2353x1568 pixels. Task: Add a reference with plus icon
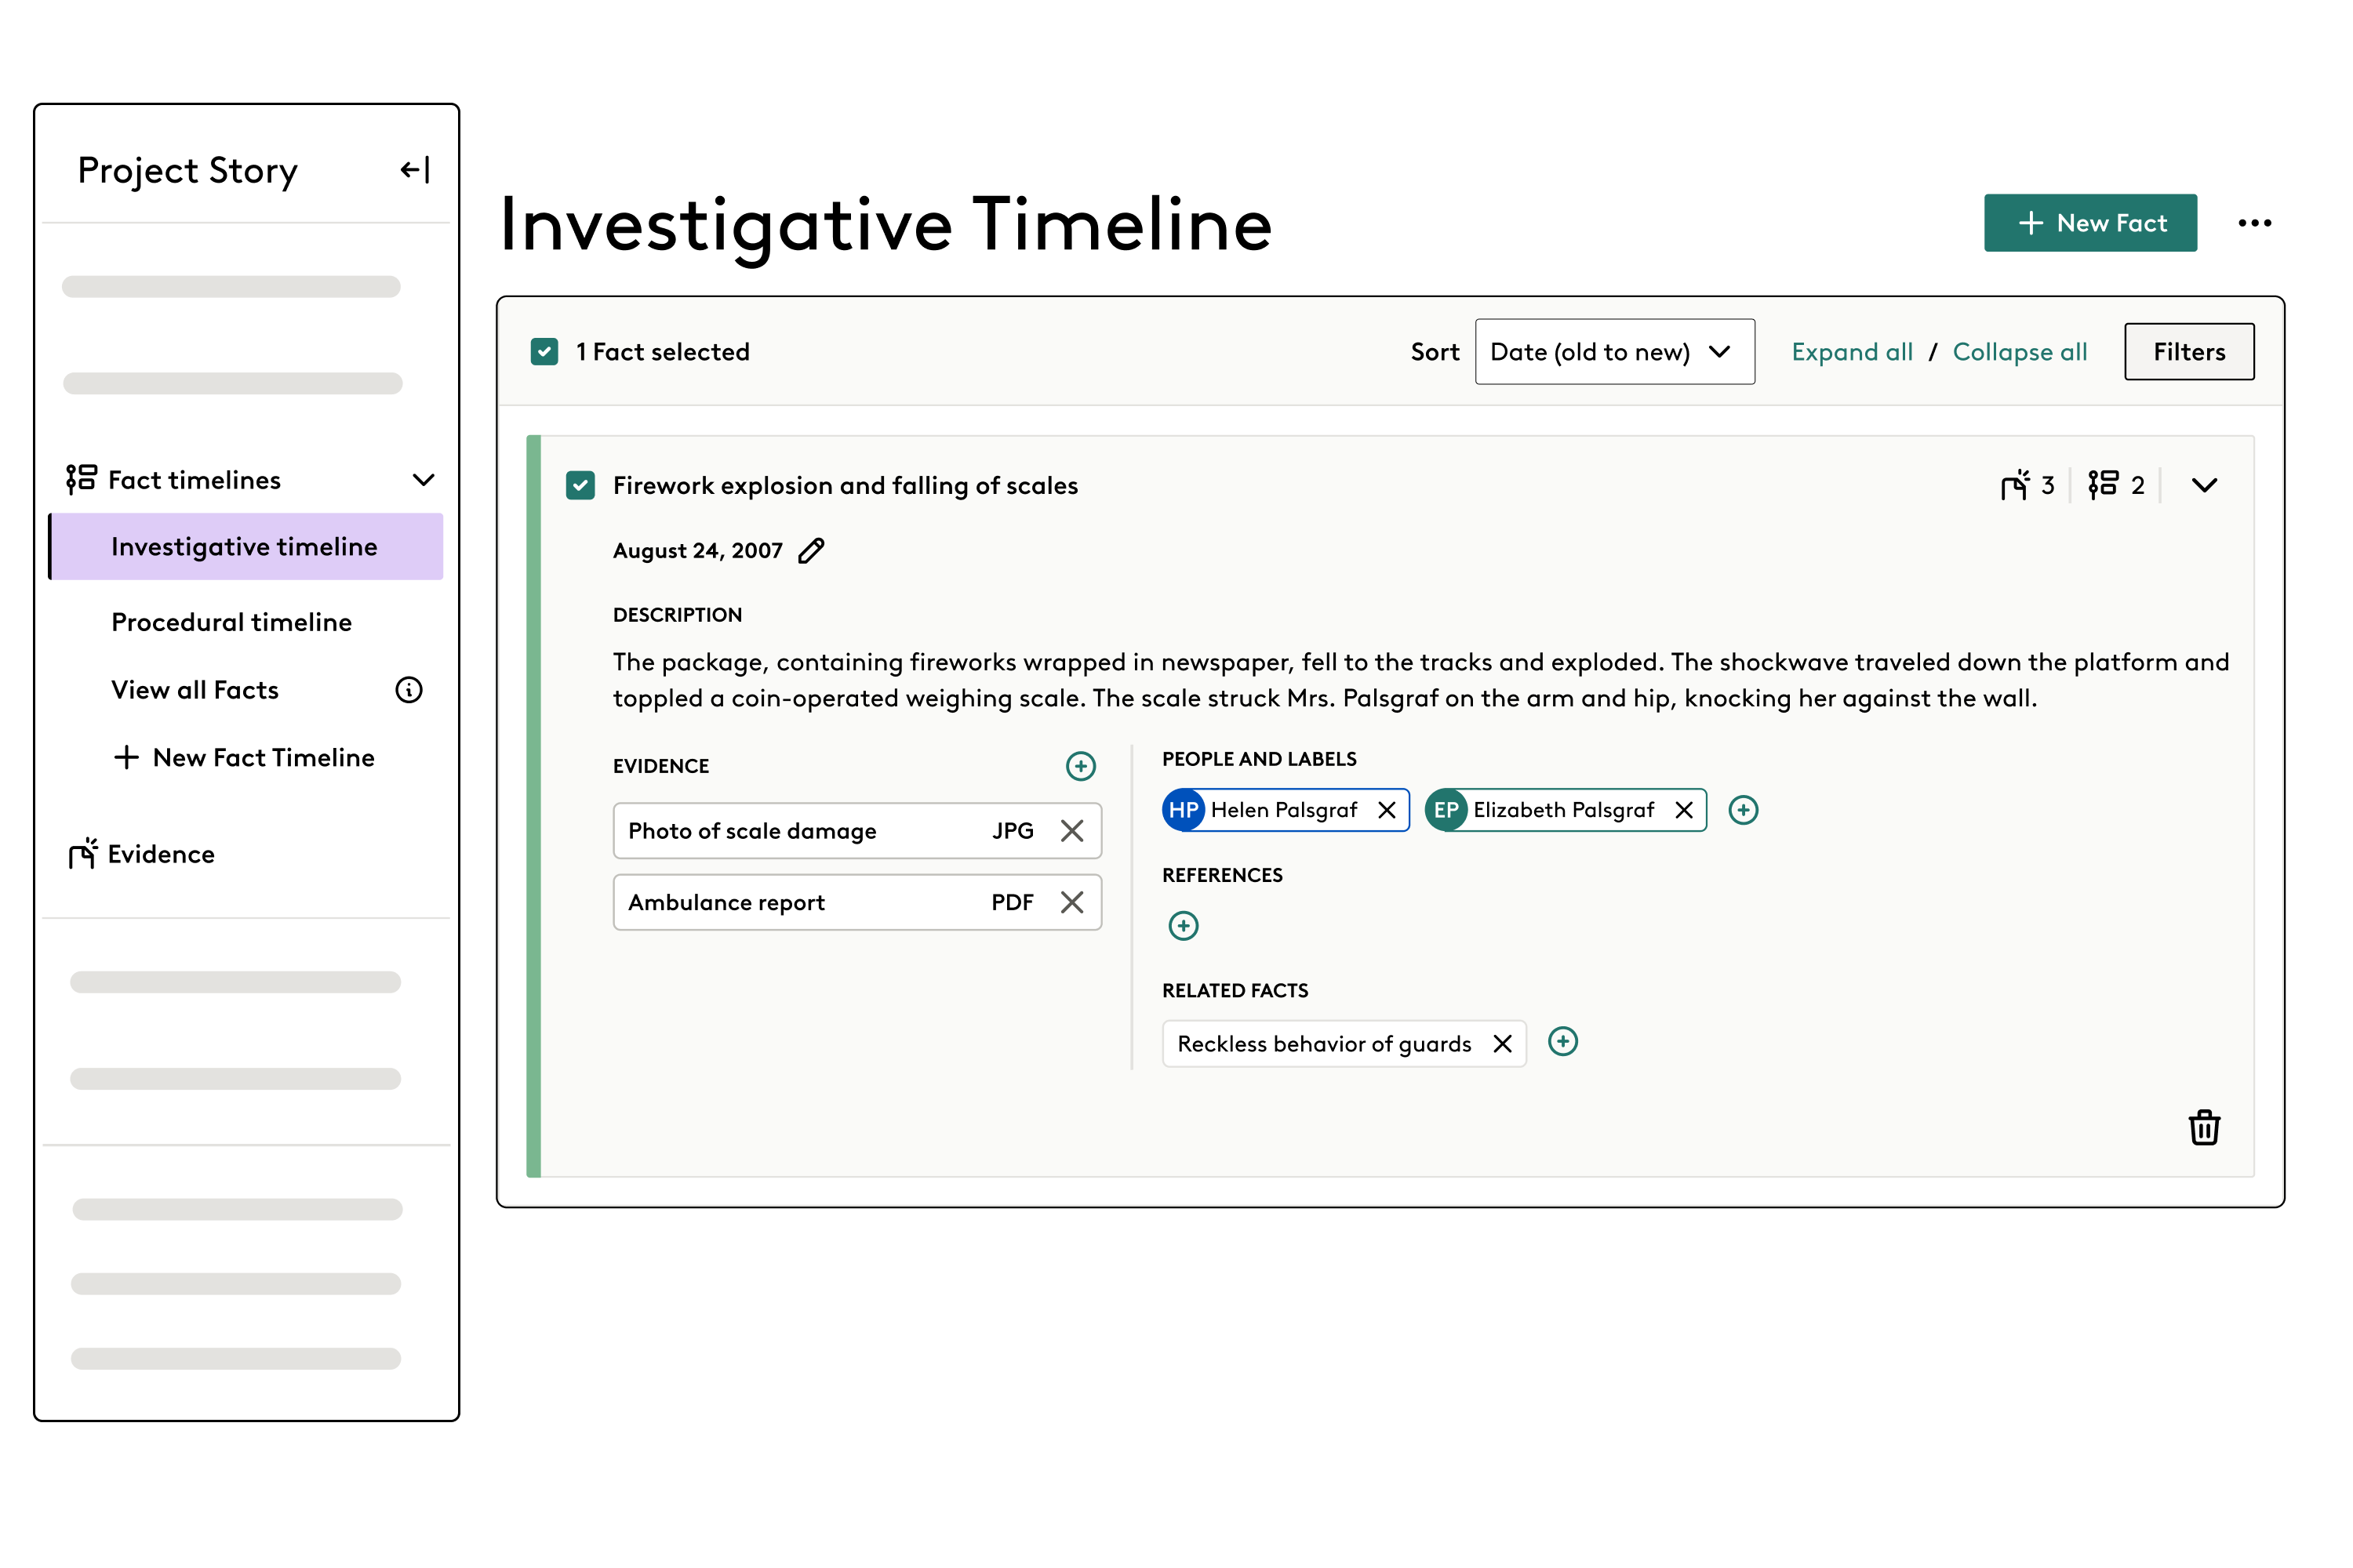pyautogui.click(x=1184, y=926)
